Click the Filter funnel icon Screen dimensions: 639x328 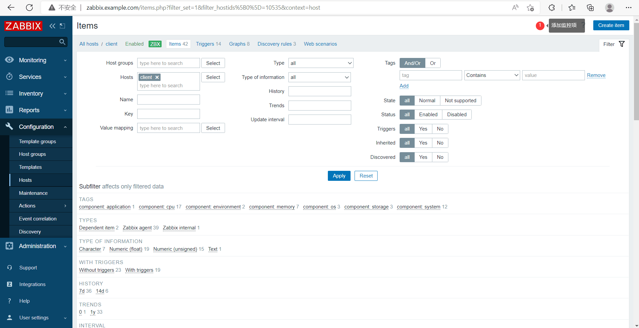(622, 44)
